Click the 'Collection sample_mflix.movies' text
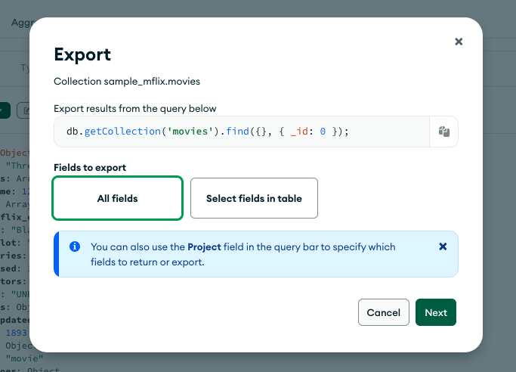Viewport: 516px width, 372px height. tap(127, 82)
